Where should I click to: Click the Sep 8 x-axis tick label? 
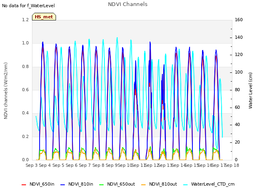coord(98,165)
